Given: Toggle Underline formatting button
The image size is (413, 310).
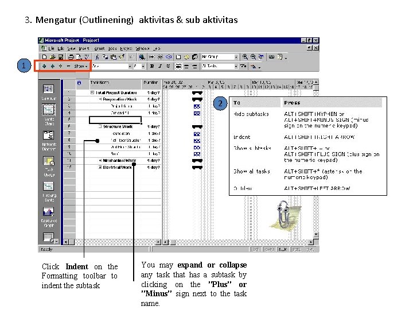Looking at the screenshot, I should tap(168, 66).
